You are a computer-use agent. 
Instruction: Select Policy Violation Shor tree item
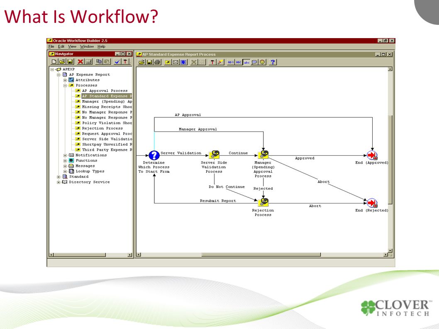107,123
